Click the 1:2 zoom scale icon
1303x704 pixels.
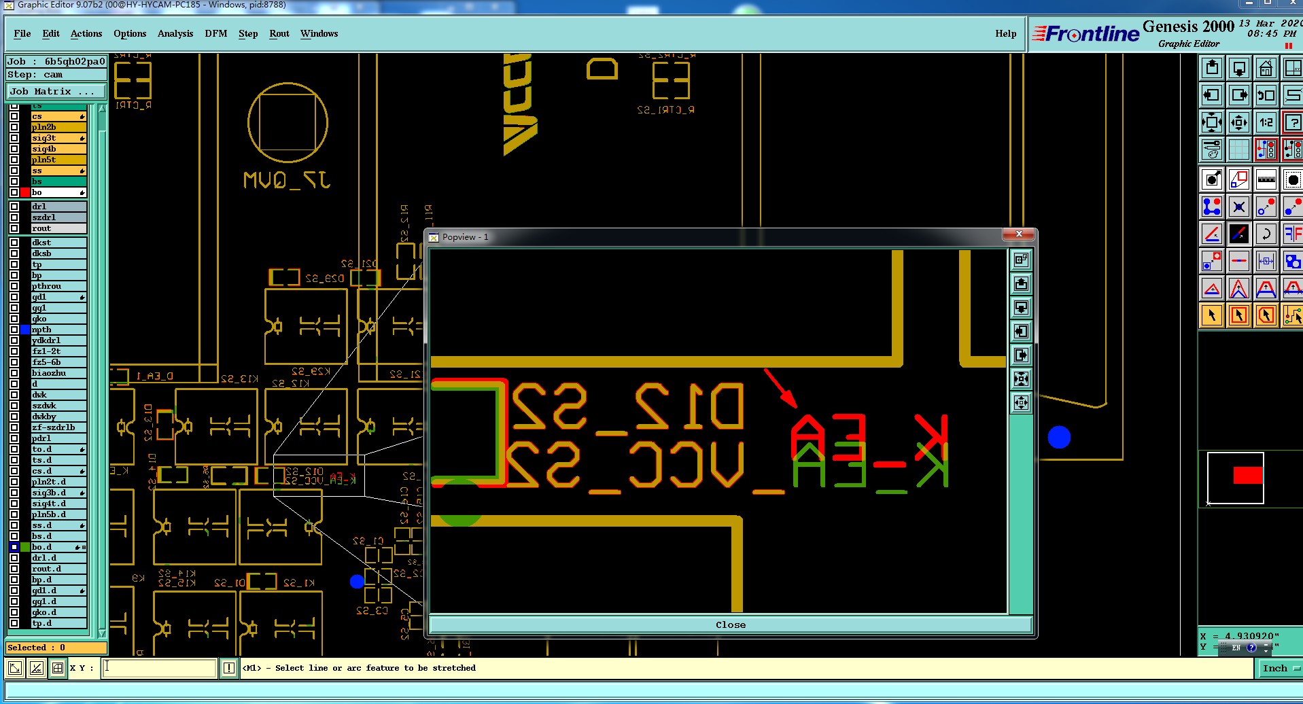[1266, 122]
